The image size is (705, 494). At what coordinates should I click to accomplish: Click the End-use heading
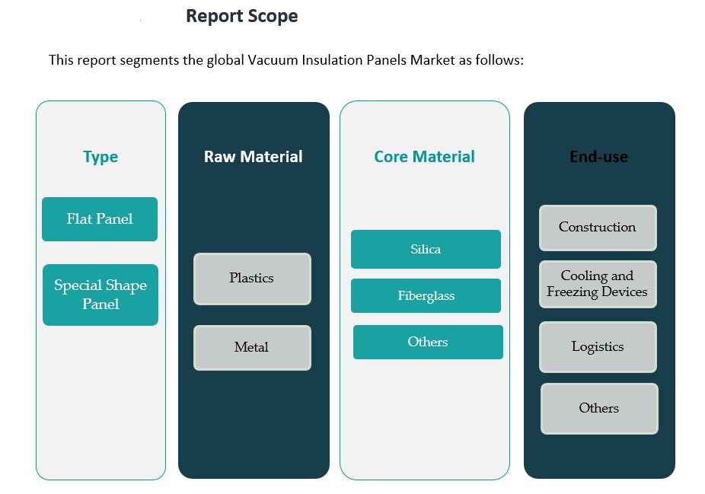coord(598,157)
